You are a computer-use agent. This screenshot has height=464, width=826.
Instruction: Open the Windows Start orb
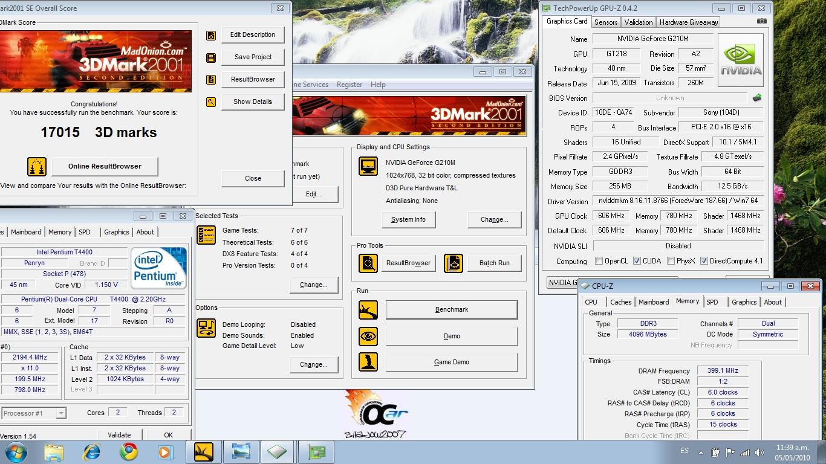coord(16,451)
